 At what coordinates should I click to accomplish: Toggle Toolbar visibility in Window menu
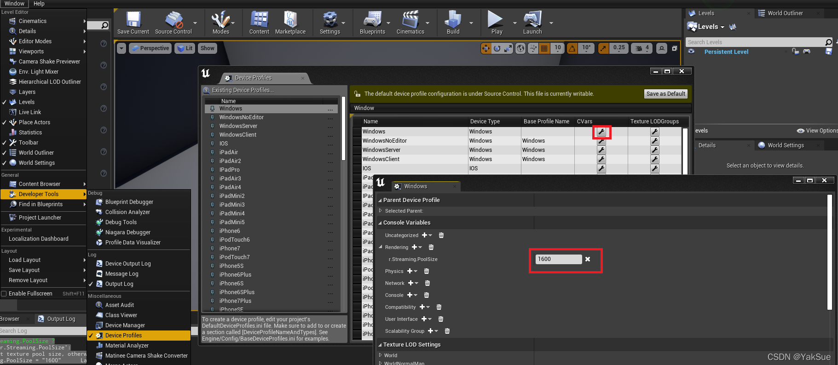(43, 143)
